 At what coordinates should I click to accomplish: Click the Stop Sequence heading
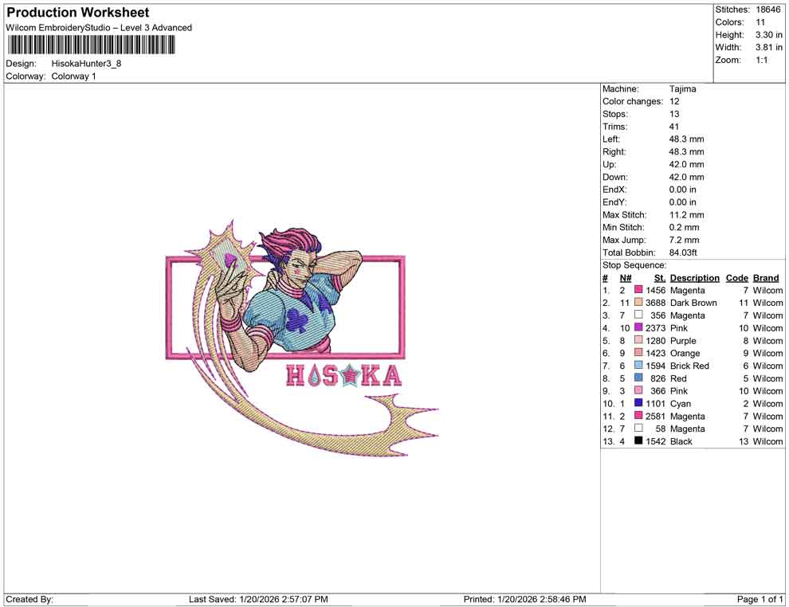tap(634, 264)
